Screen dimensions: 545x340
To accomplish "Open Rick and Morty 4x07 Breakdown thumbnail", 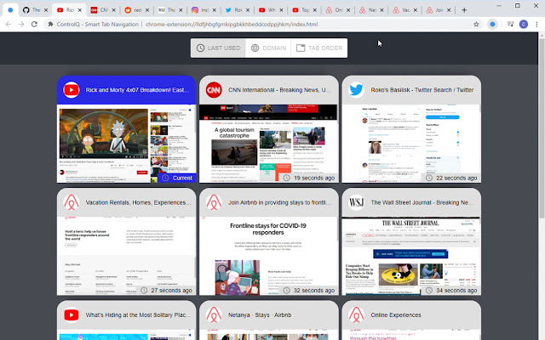I will click(x=127, y=144).
